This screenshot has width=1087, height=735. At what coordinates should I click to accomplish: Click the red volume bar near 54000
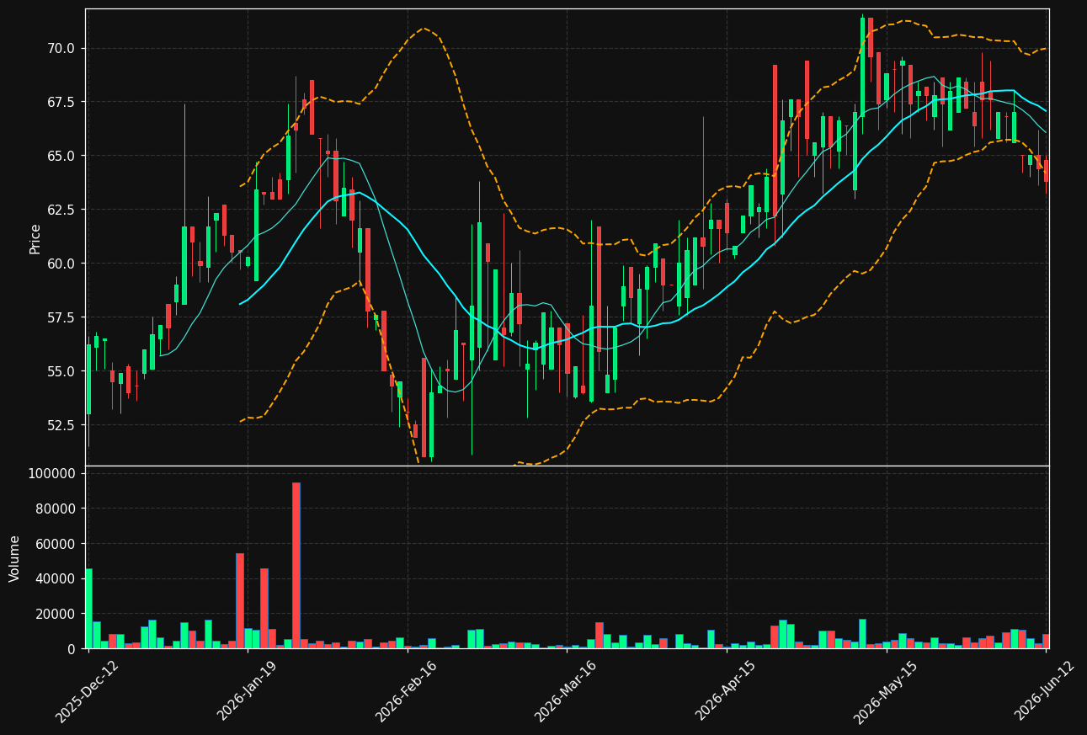240,601
